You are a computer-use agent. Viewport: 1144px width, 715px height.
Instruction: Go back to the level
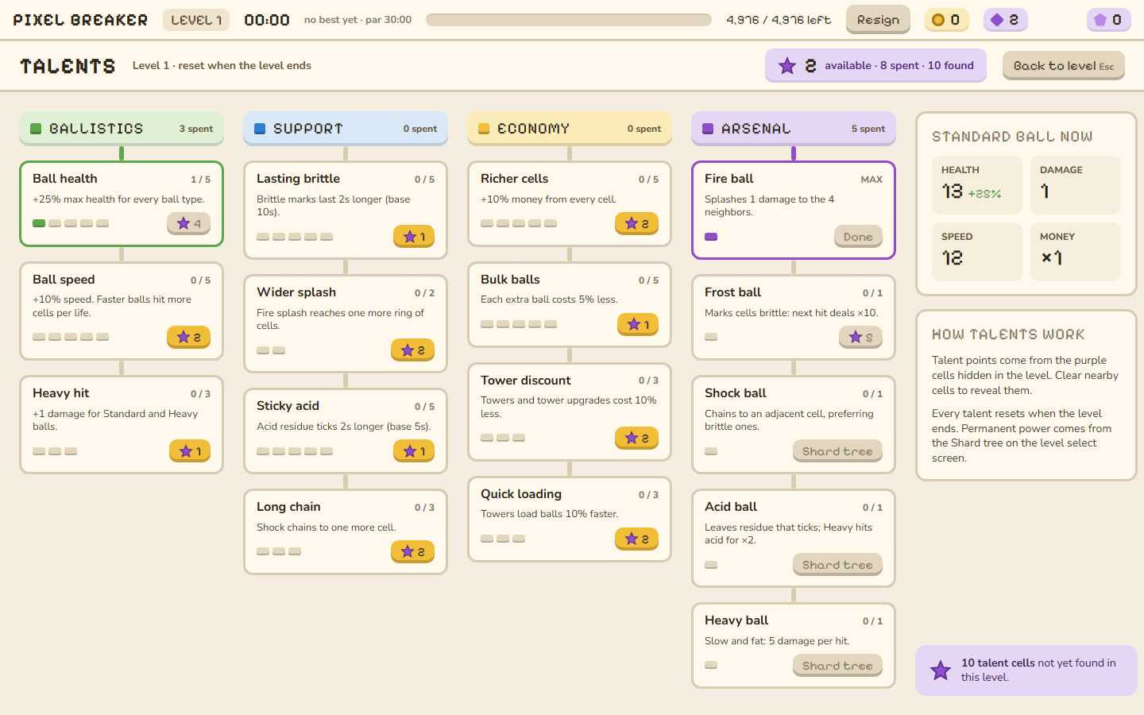tap(1063, 66)
